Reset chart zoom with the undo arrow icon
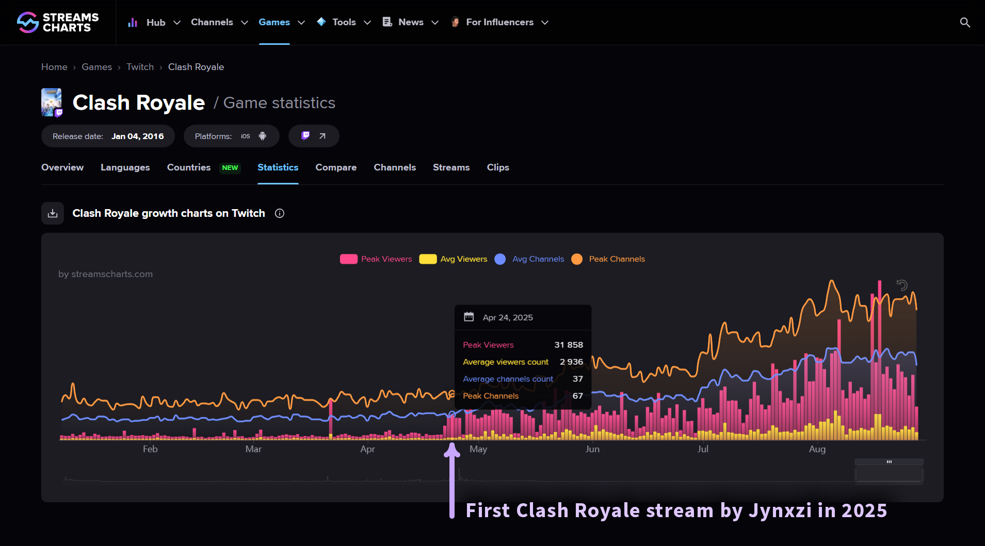This screenshot has height=546, width=985. click(901, 285)
